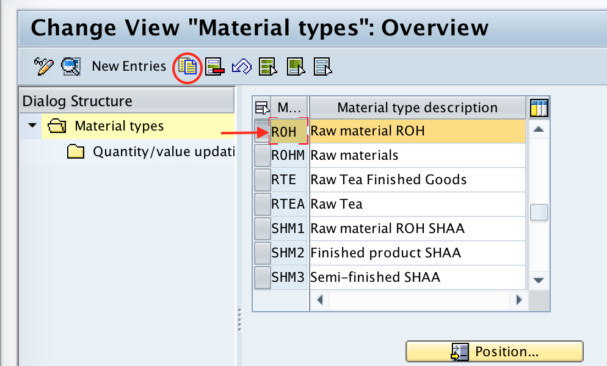Click the panel splitter grip handle

pos(239,320)
